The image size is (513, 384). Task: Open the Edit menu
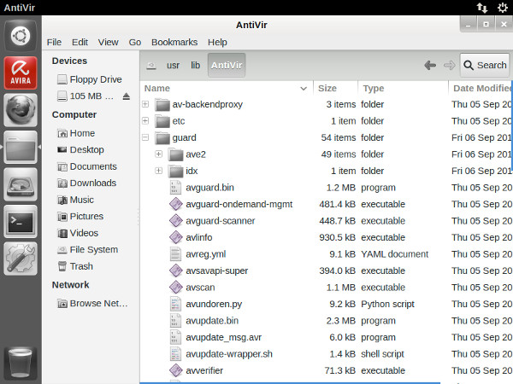coord(80,42)
